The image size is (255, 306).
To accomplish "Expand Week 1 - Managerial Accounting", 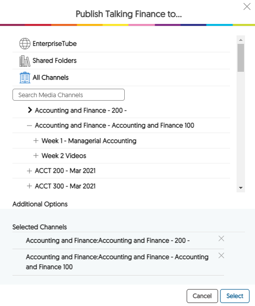I will point(36,141).
